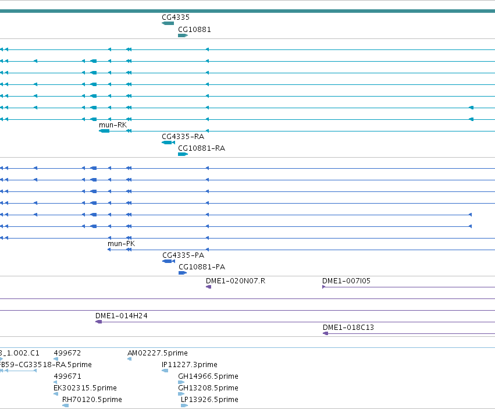The height and width of the screenshot is (409, 495).
Task: Click the teal CG4335 gene glyph
Action: (168, 23)
